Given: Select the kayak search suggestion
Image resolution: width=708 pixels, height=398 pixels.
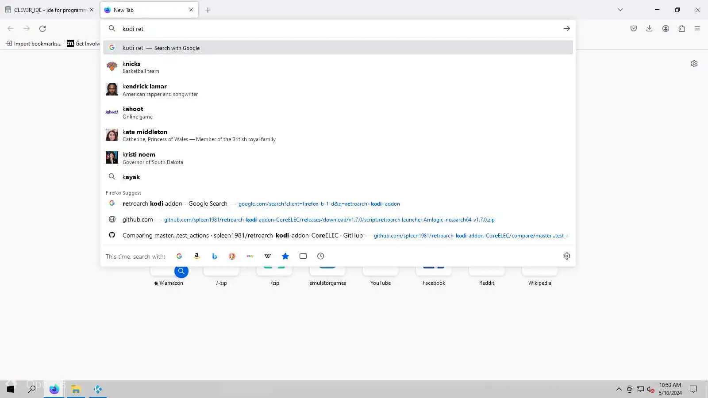Looking at the screenshot, I should [x=338, y=177].
